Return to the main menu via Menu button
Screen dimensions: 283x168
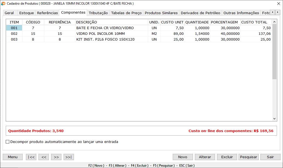(x=12, y=157)
